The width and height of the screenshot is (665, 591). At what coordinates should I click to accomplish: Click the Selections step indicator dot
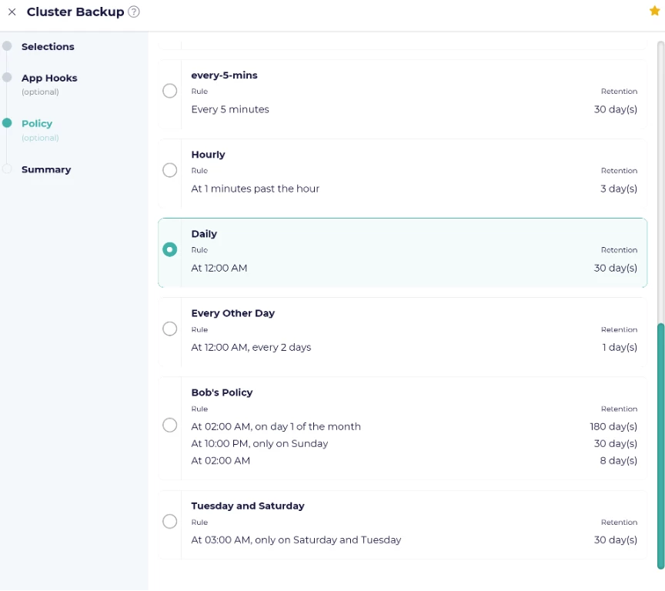click(7, 46)
